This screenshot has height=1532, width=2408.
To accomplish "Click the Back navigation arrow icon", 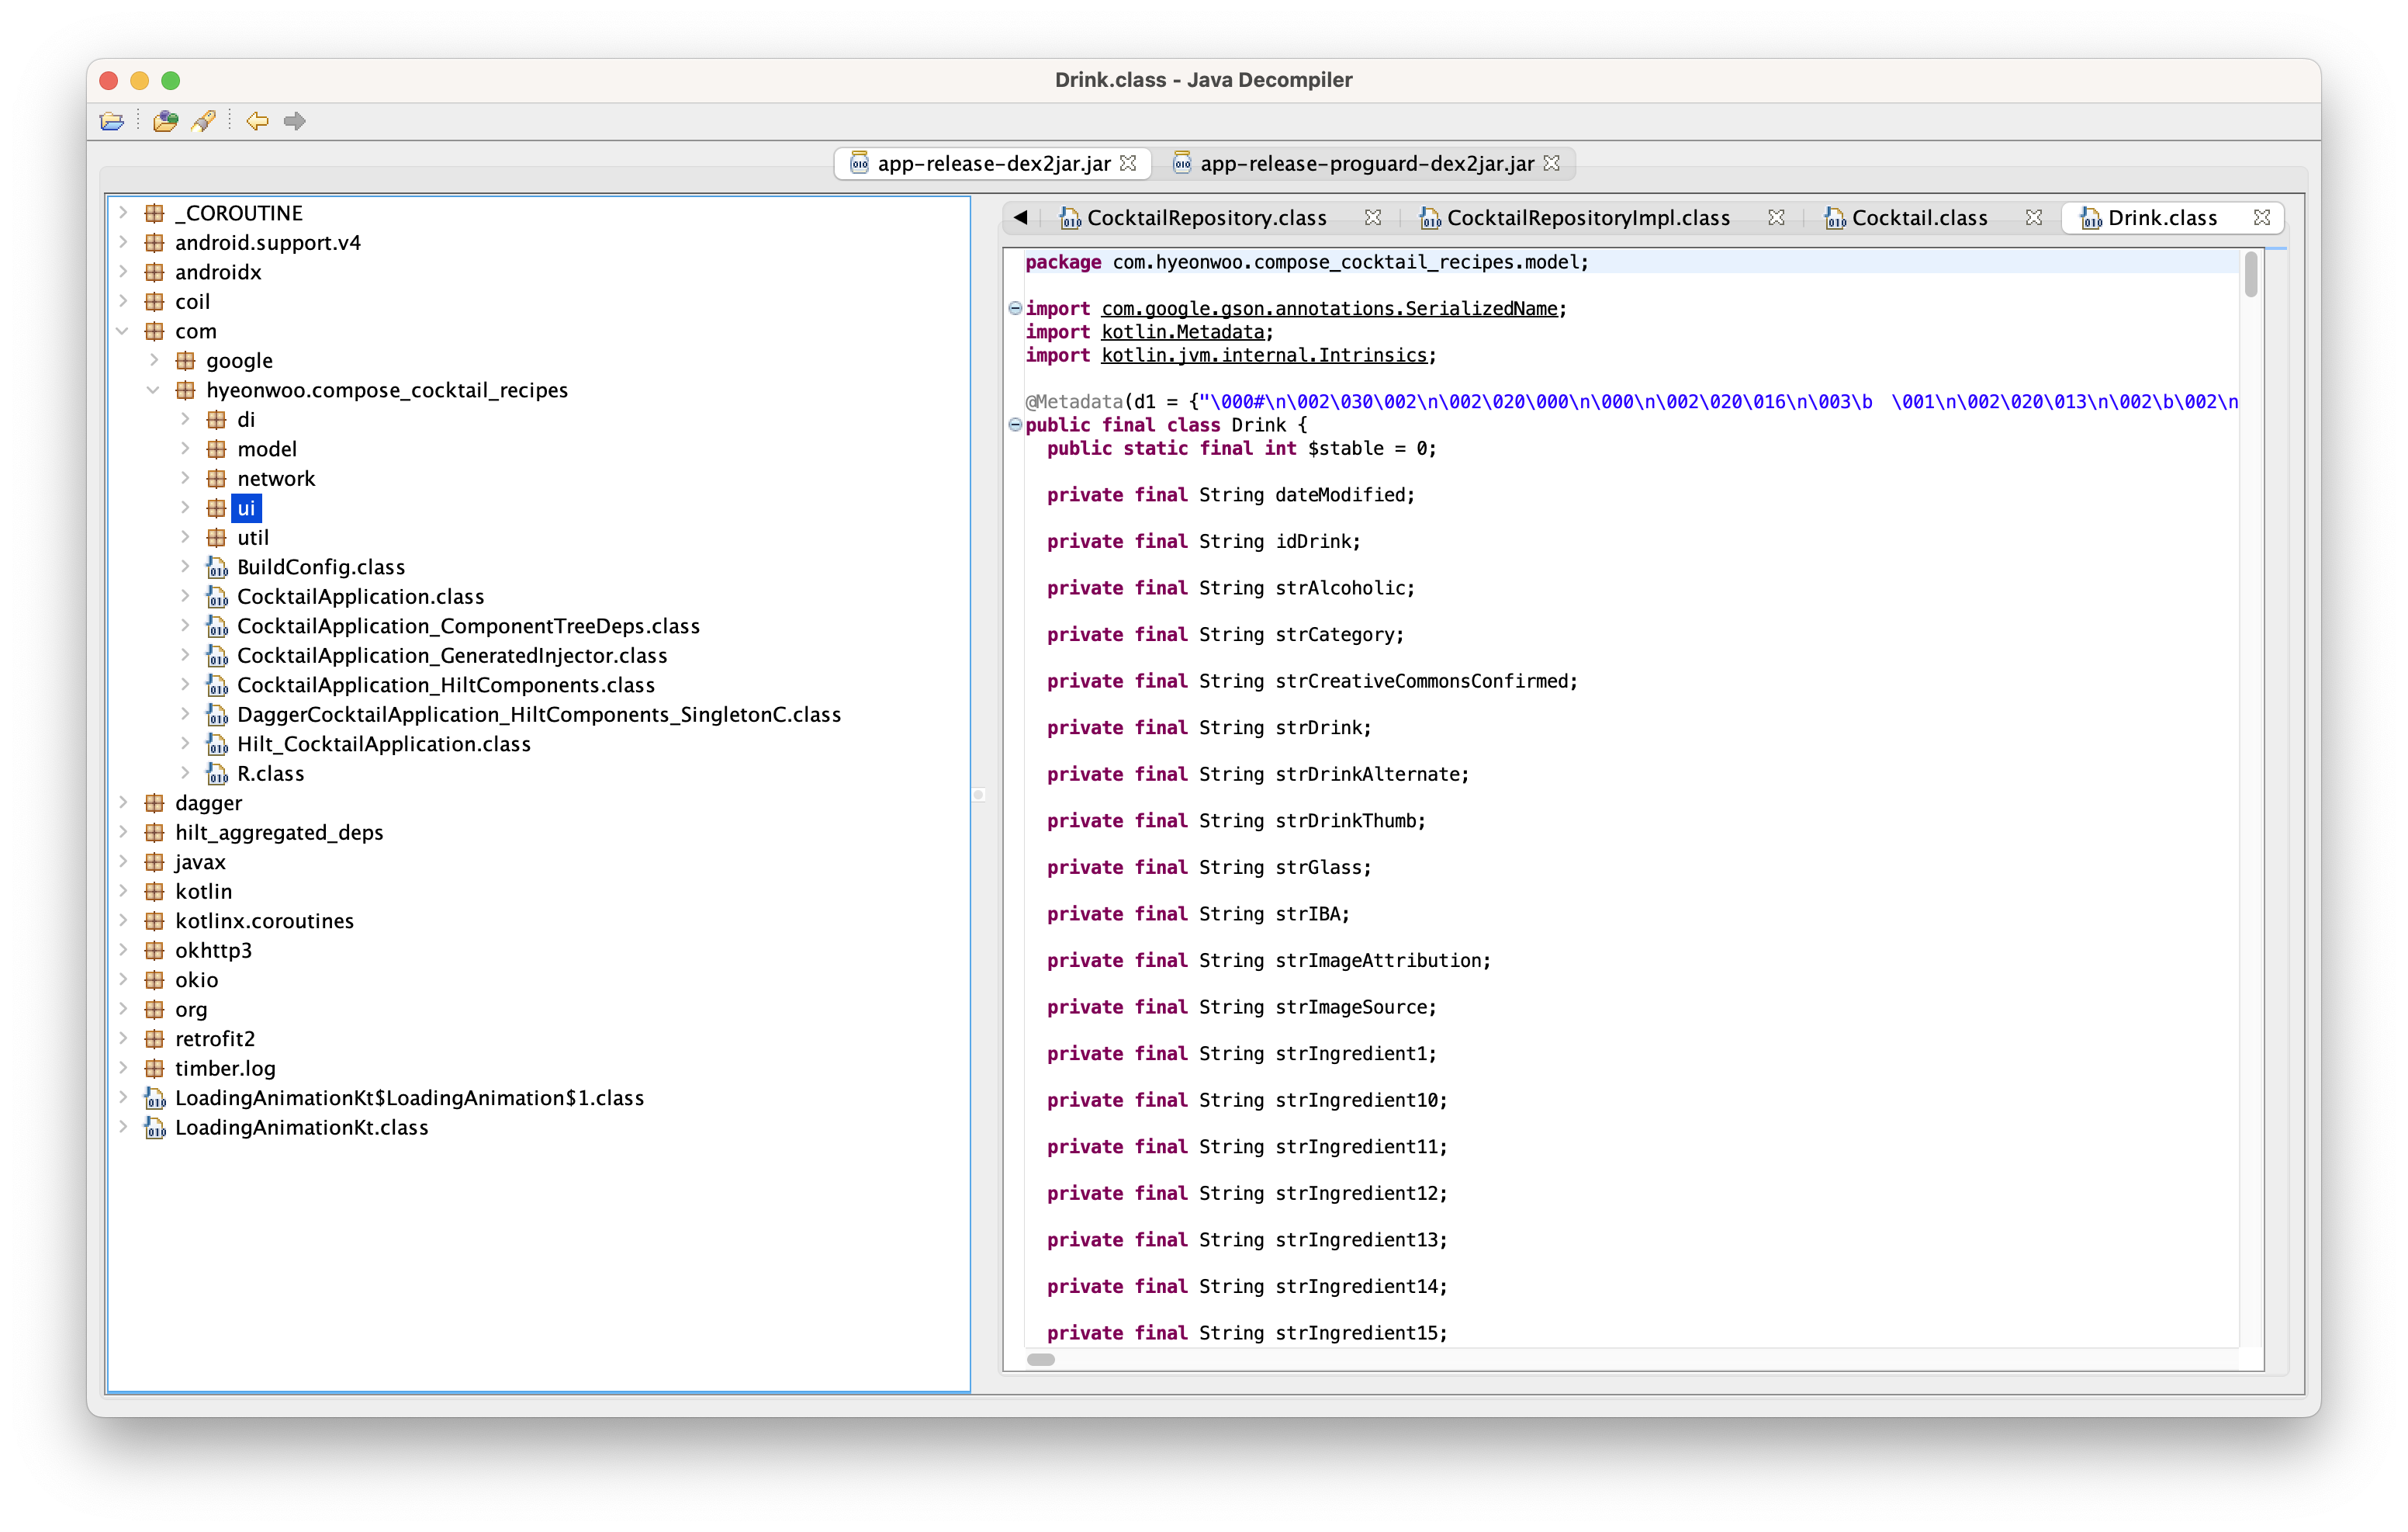I will (x=257, y=121).
